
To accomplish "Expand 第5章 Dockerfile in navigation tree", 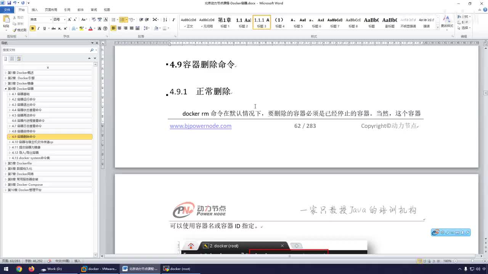I will (5, 163).
